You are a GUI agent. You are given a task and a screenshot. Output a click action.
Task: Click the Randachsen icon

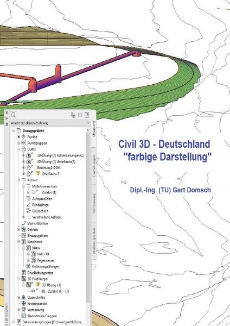pos(28,205)
